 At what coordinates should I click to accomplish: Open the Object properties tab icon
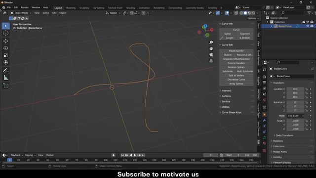tap(265, 115)
